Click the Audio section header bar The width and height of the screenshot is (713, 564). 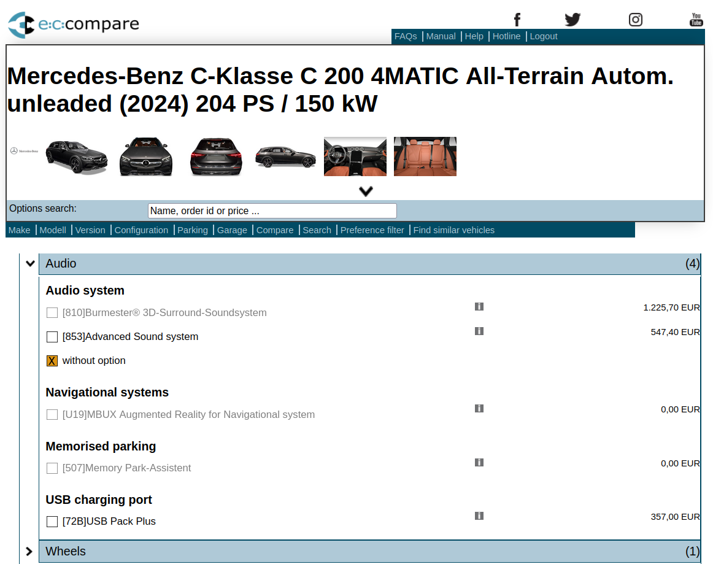tap(369, 264)
